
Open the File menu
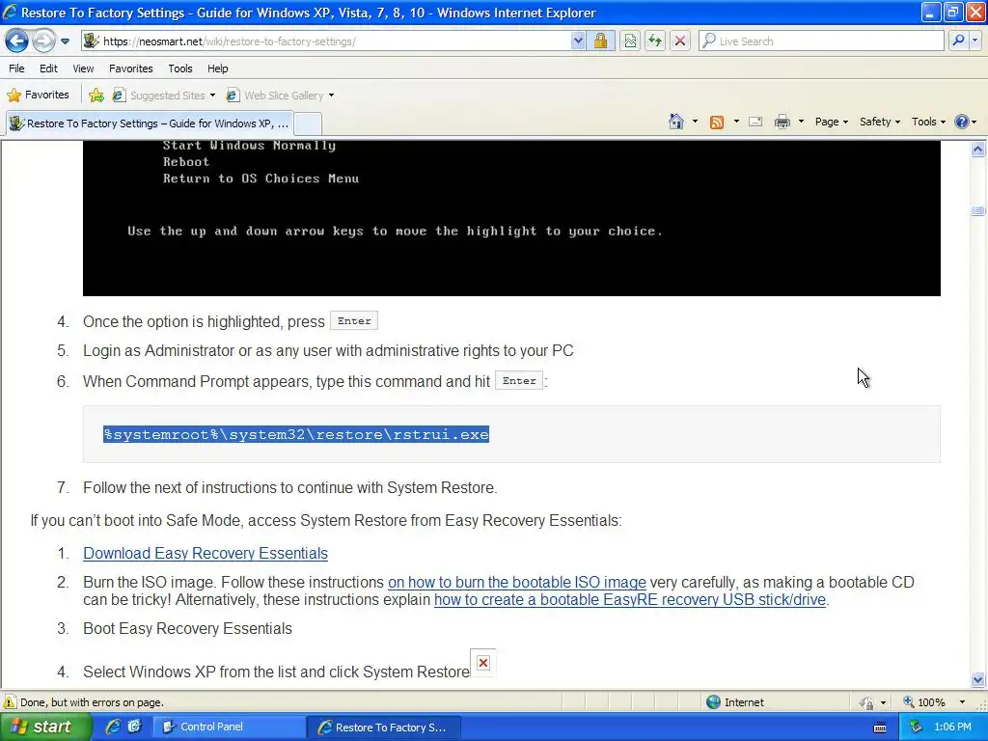(17, 69)
